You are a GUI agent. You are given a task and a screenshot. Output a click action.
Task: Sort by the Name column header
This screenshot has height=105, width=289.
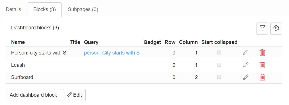click(x=18, y=42)
